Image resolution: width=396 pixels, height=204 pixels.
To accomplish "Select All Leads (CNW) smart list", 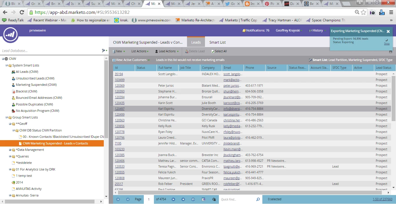I will 27,72.
